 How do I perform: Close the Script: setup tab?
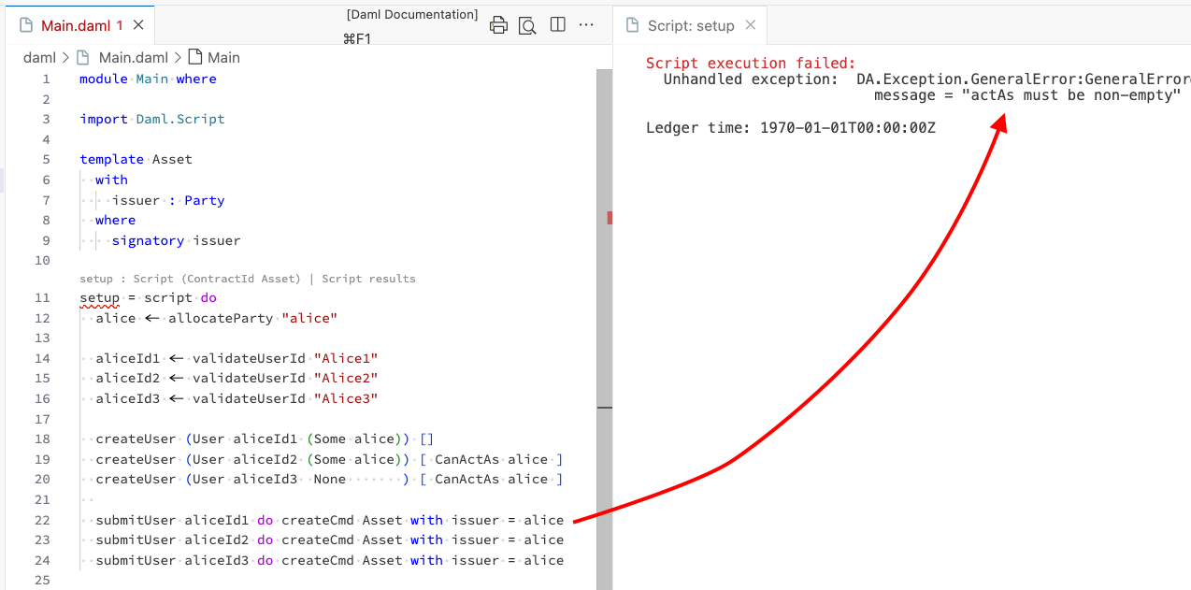click(751, 25)
